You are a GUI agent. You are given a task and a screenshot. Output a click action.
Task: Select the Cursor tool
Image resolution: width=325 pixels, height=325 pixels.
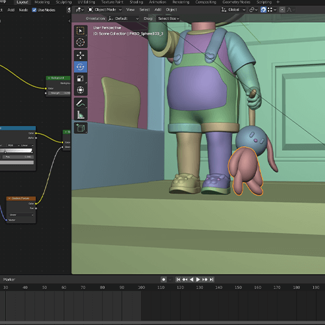(81, 42)
